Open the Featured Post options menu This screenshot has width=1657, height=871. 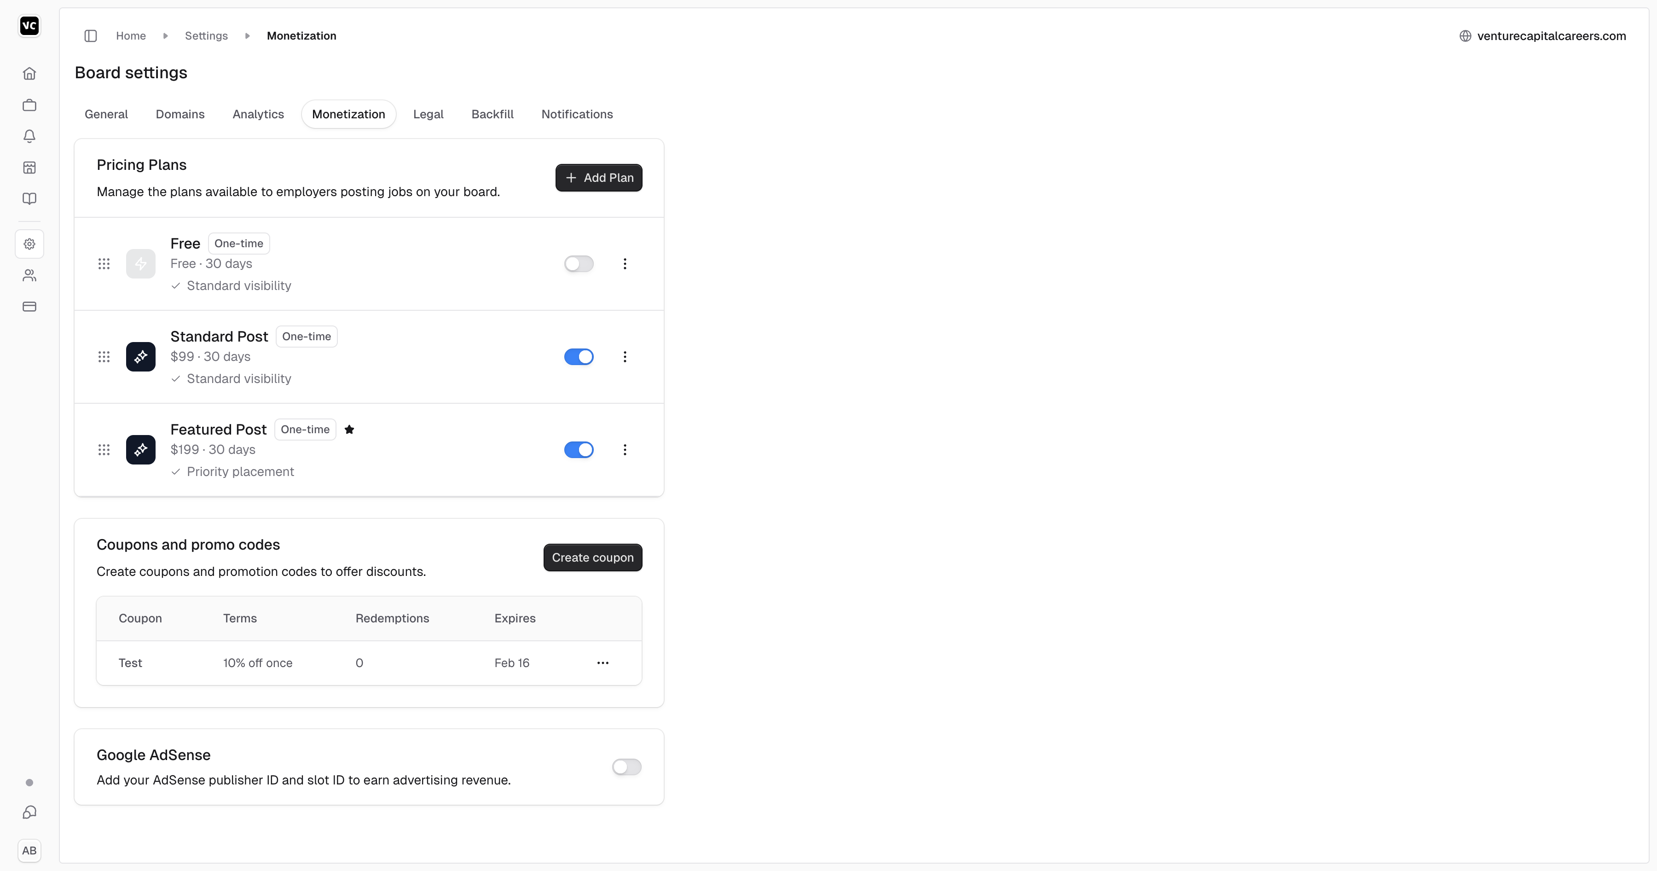click(x=625, y=450)
